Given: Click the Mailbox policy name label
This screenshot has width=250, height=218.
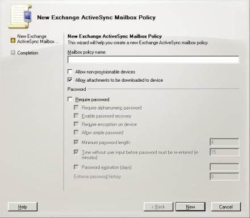Looking at the screenshot, I should coord(87,52).
